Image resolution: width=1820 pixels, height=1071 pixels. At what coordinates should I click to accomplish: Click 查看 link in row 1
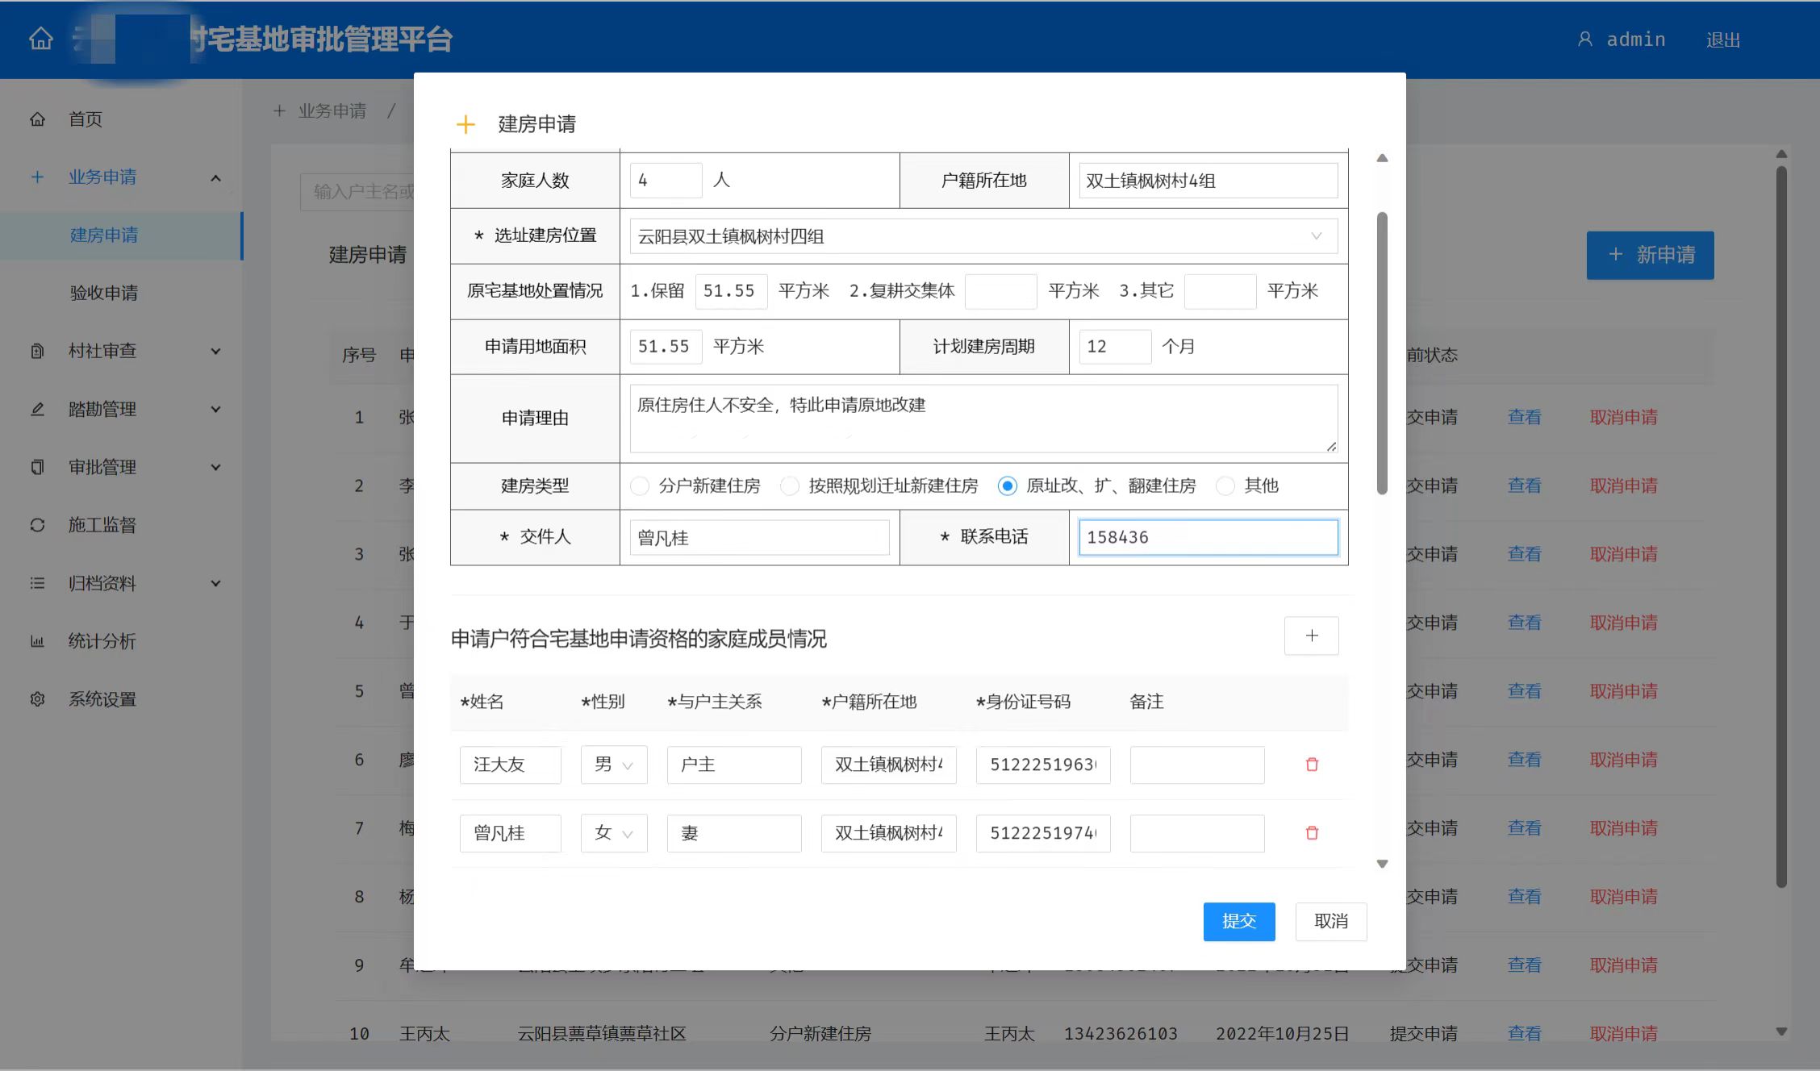1525,417
